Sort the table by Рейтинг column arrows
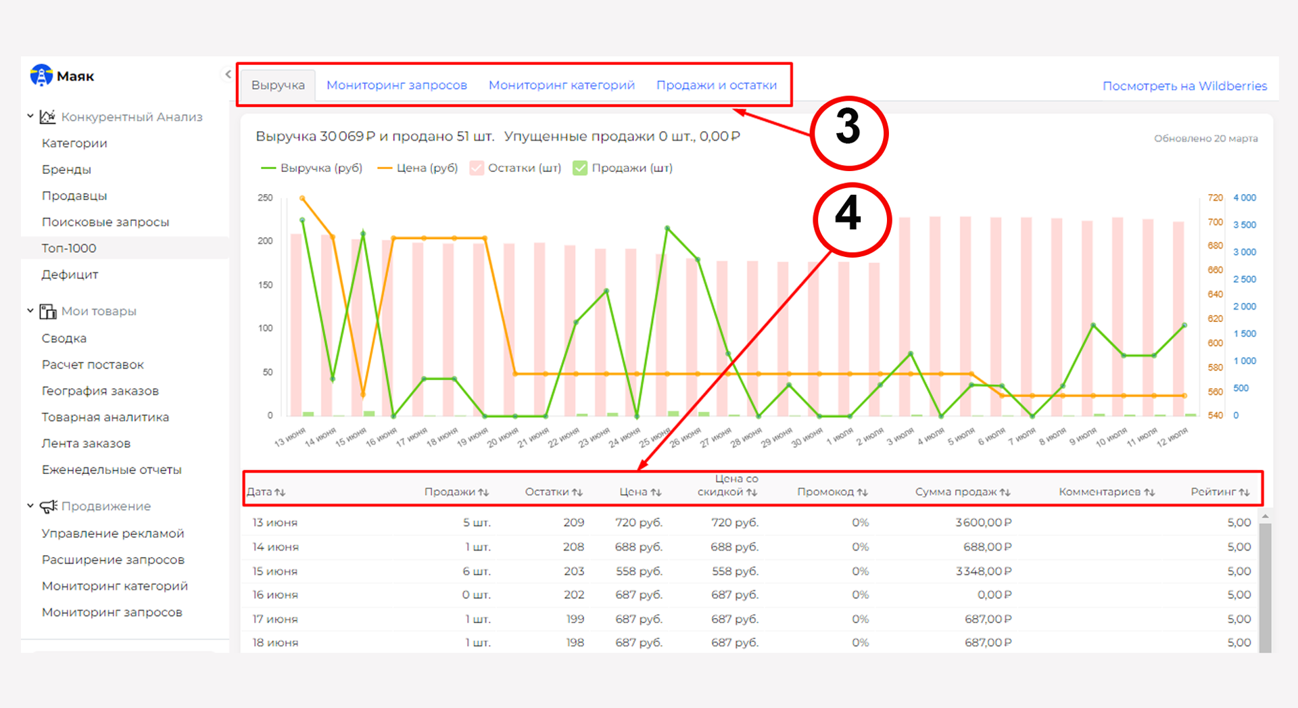This screenshot has width=1298, height=708. coord(1244,492)
